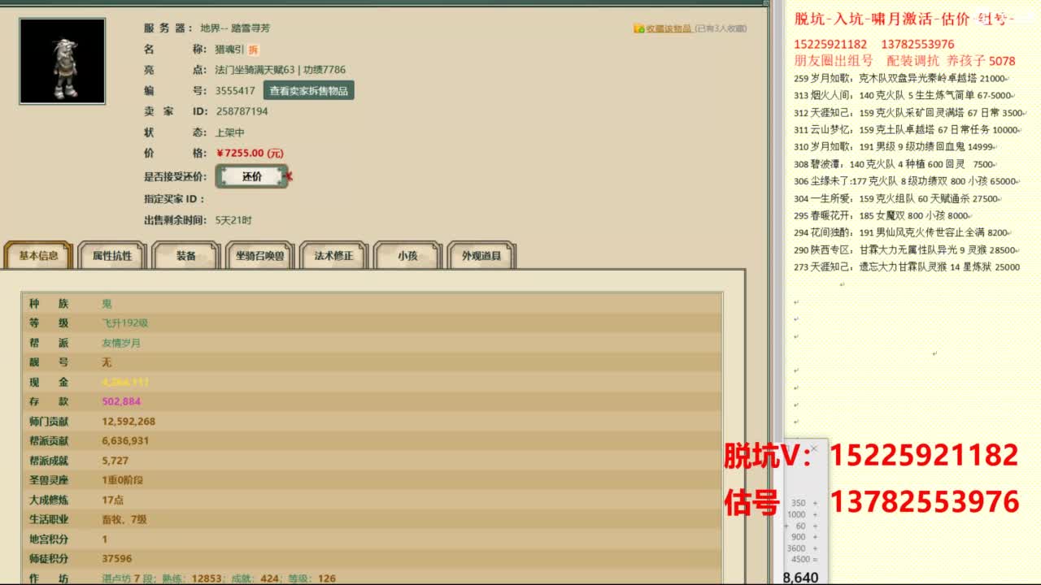Click the 帮派贡献 value 6,636,931
This screenshot has height=585, width=1041.
(125, 440)
